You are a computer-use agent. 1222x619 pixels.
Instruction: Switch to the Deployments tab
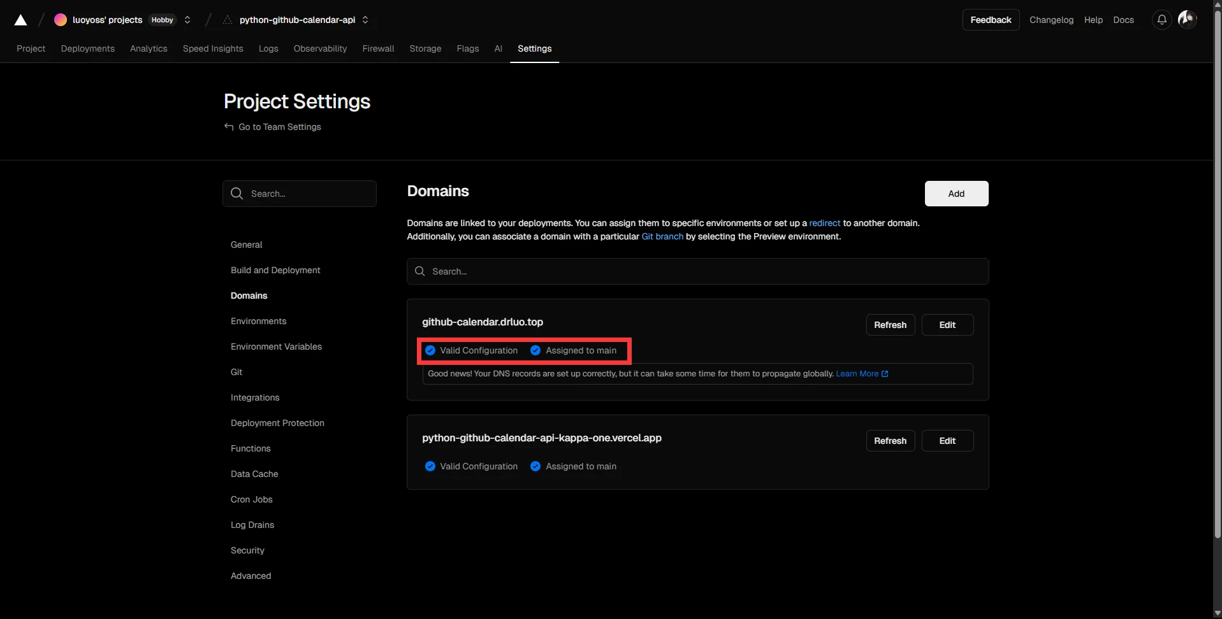pos(87,48)
